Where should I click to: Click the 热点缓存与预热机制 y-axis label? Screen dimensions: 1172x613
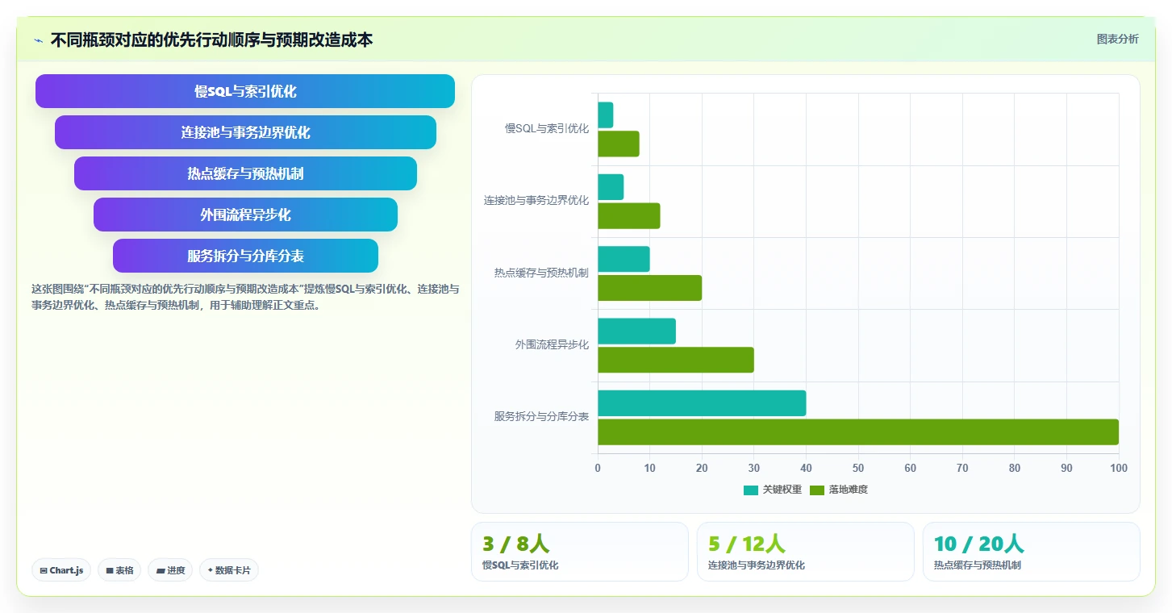pos(541,273)
